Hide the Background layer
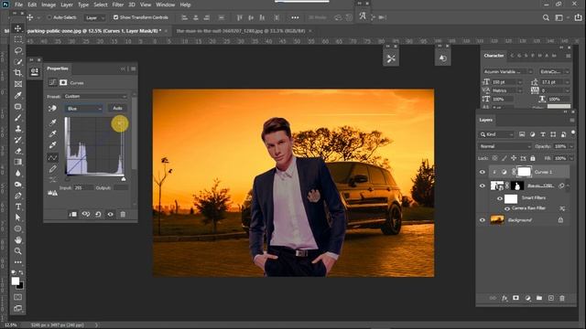The height and width of the screenshot is (329, 586). 483,220
